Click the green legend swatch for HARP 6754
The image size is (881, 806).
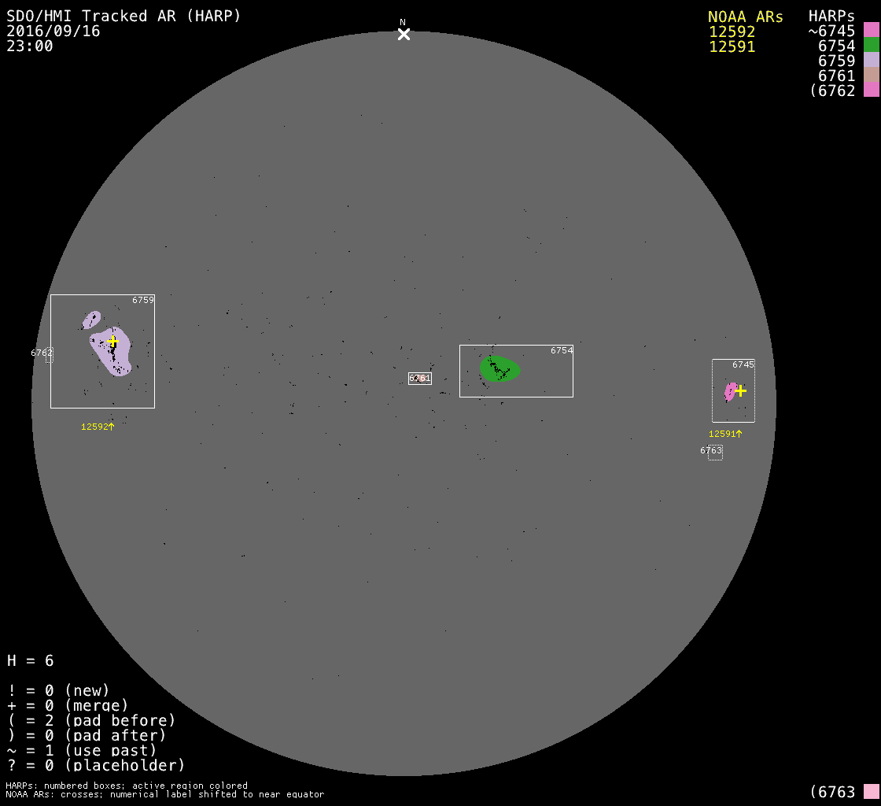pos(871,46)
